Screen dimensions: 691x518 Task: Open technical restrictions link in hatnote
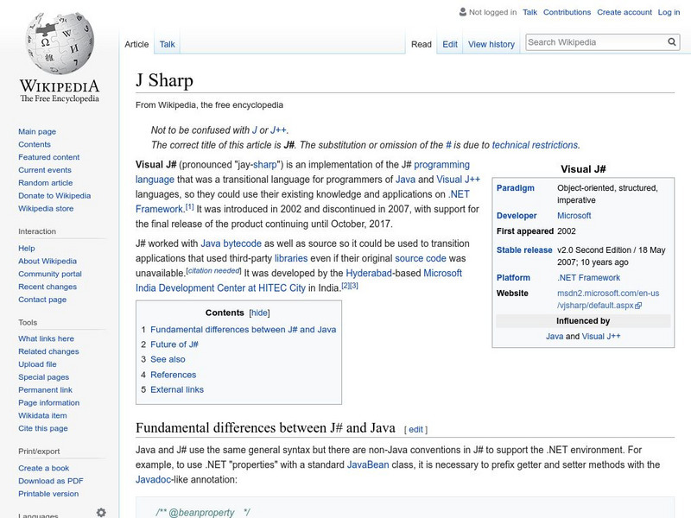coord(535,145)
